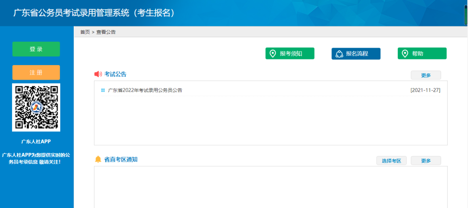Image resolution: width=468 pixels, height=208 pixels.
Task: Open the 选择考区 selector
Action: [x=391, y=161]
